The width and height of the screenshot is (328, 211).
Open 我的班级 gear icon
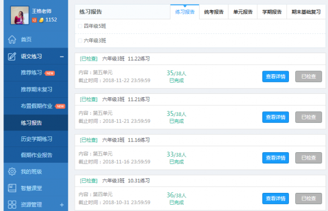(x=12, y=171)
